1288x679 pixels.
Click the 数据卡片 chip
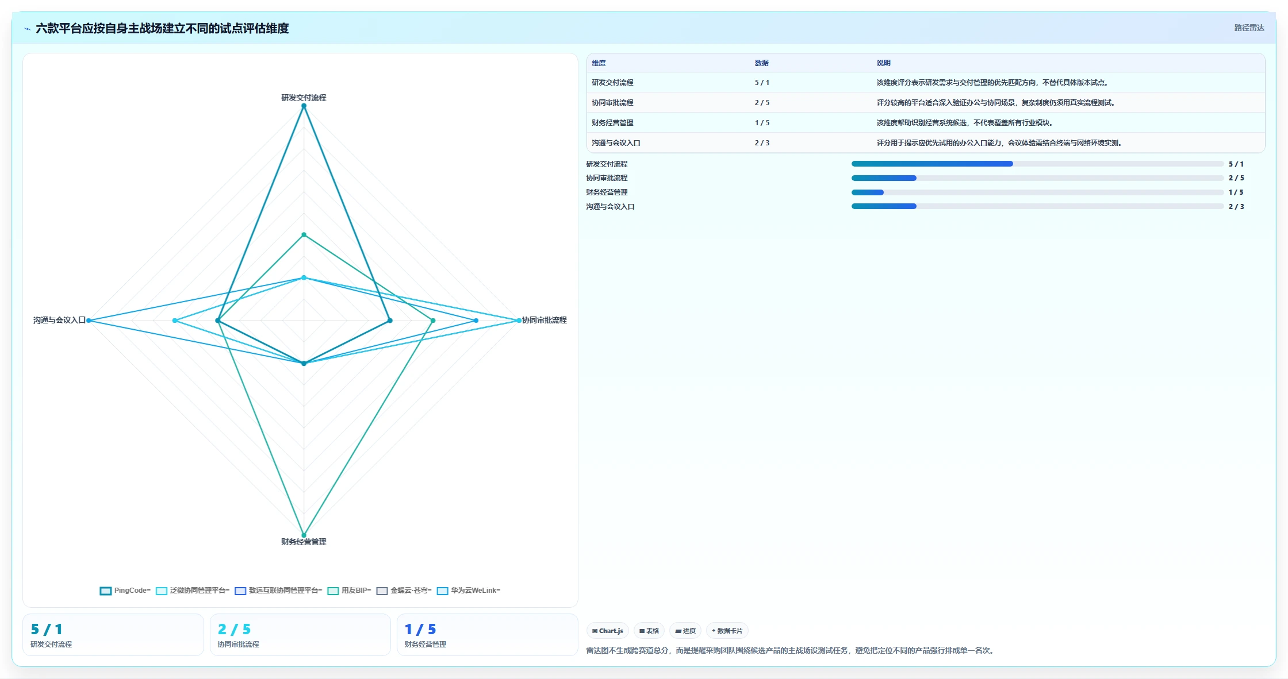point(727,631)
